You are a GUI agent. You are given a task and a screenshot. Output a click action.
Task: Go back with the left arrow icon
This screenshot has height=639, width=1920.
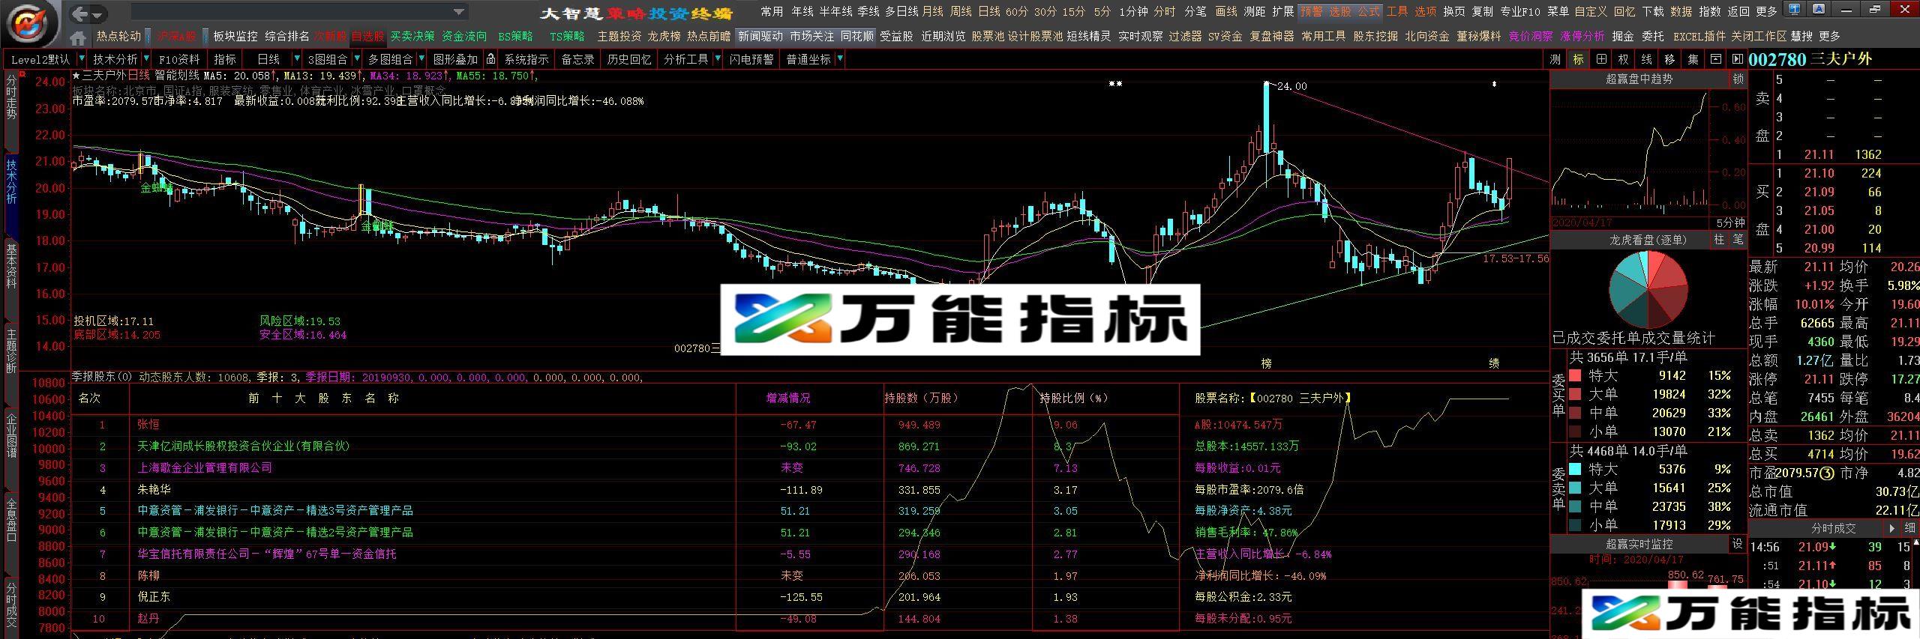(80, 13)
